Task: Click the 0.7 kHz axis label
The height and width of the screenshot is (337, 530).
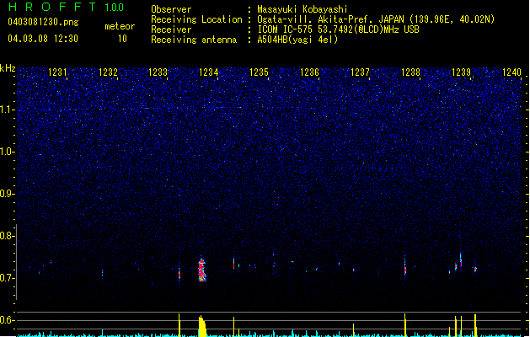Action: (x=8, y=278)
